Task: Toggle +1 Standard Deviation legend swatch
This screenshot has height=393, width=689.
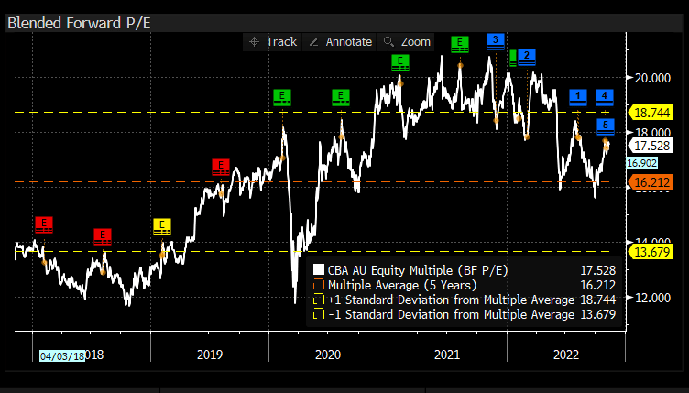Action: tap(319, 300)
